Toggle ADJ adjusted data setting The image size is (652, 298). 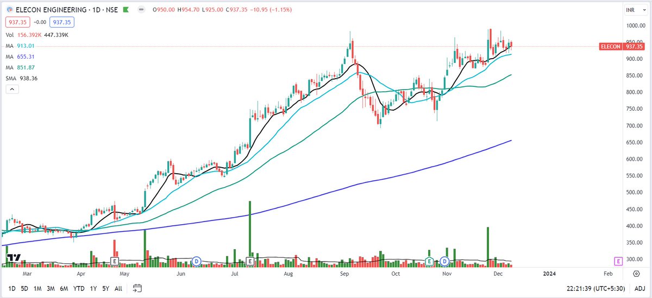640,288
